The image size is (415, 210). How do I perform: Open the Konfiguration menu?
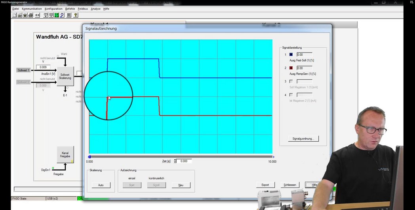point(53,9)
